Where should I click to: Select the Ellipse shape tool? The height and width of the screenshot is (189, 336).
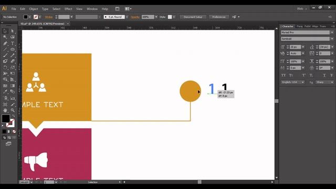(x=13, y=49)
